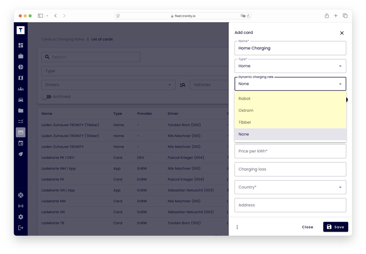Open the Type filter field
The width and height of the screenshot is (366, 254).
point(135,71)
